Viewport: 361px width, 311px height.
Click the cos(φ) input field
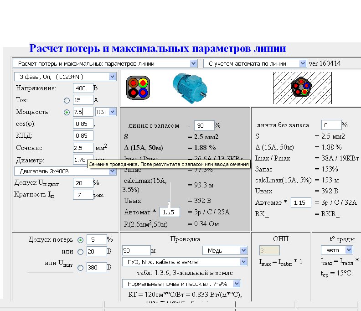tap(83, 124)
